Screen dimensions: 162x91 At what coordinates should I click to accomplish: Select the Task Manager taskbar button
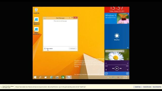pos(69,77)
